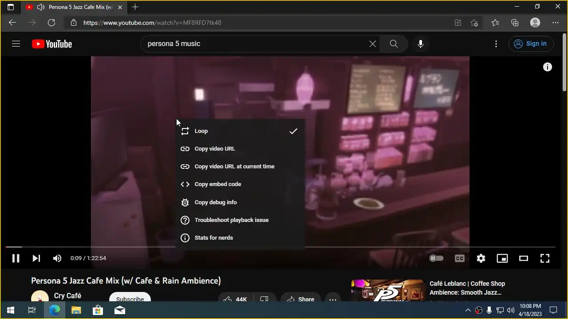Image resolution: width=568 pixels, height=319 pixels.
Task: Go back in browser history
Action: coord(12,23)
